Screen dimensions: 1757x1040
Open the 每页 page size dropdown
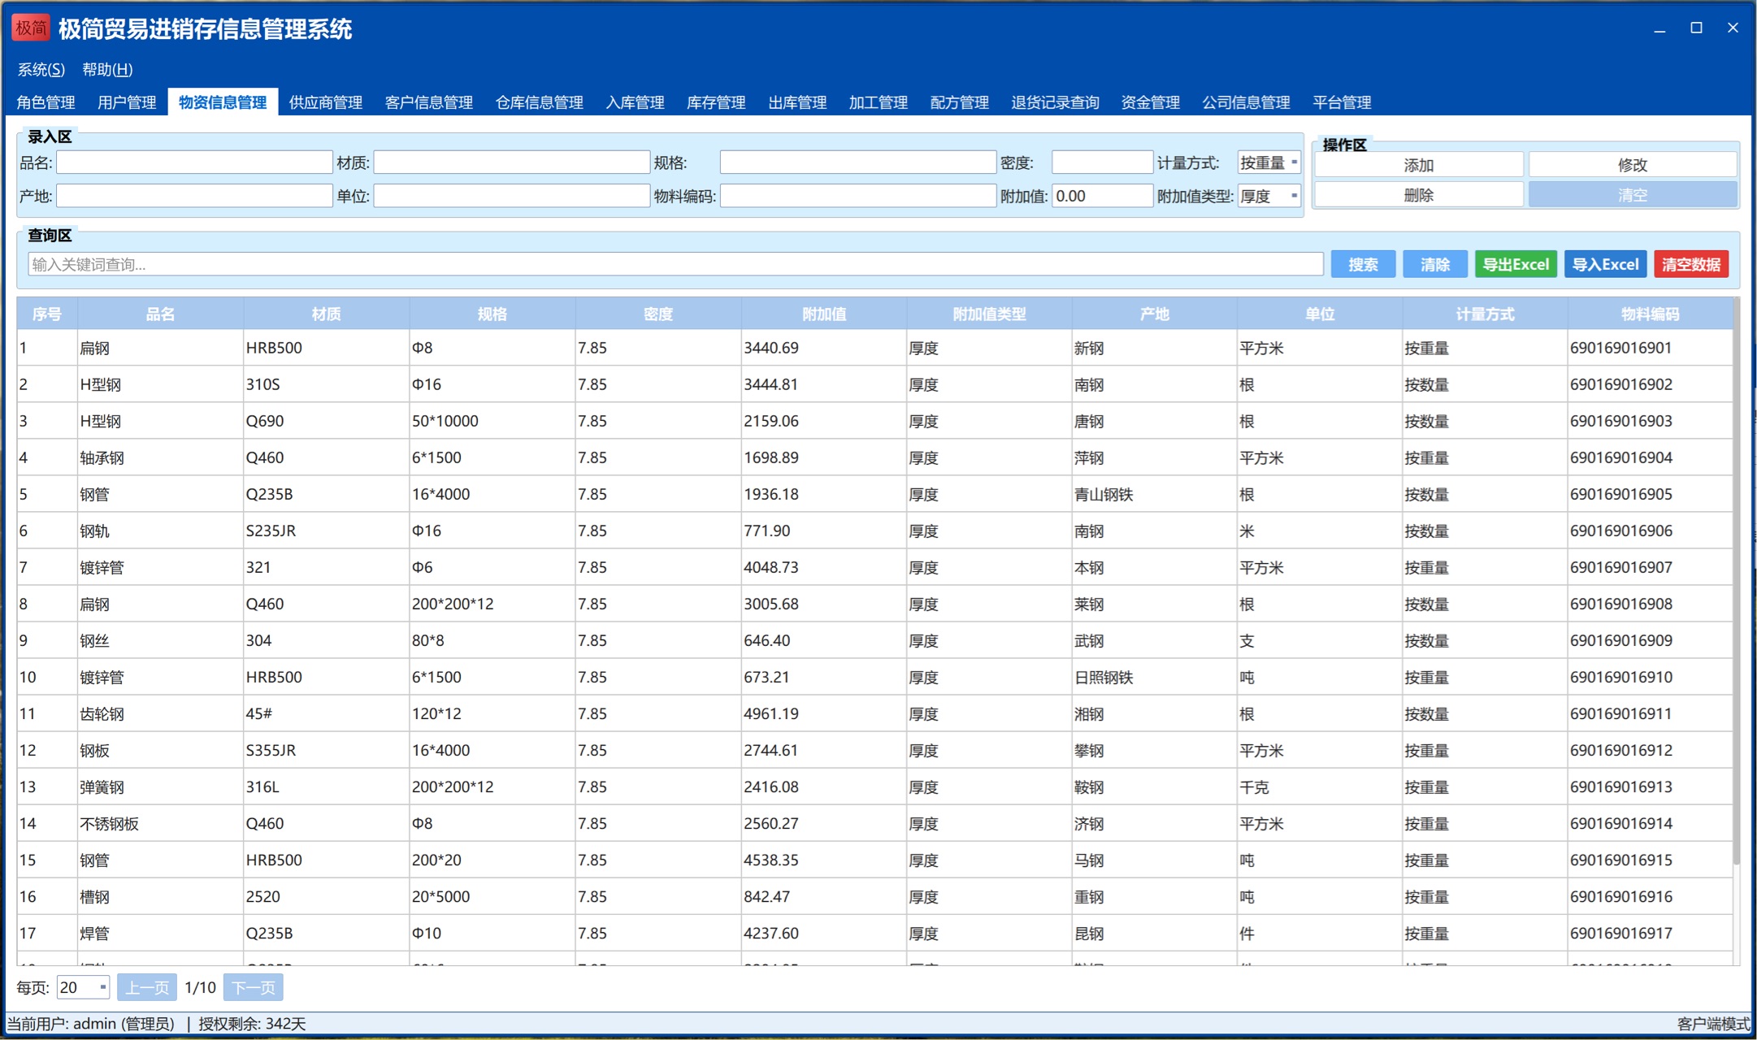click(x=83, y=987)
